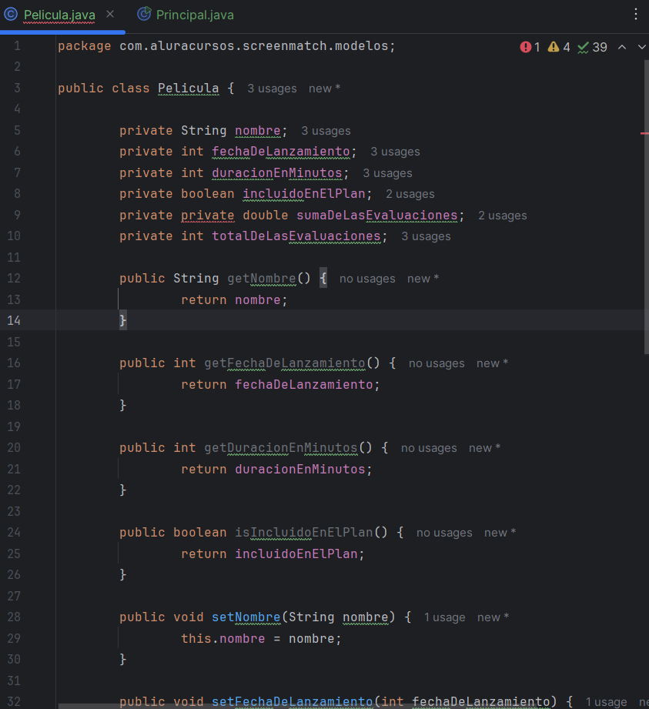
Task: Open '2 usages' hint for incluidoEnElPlan field
Action: pyautogui.click(x=410, y=194)
